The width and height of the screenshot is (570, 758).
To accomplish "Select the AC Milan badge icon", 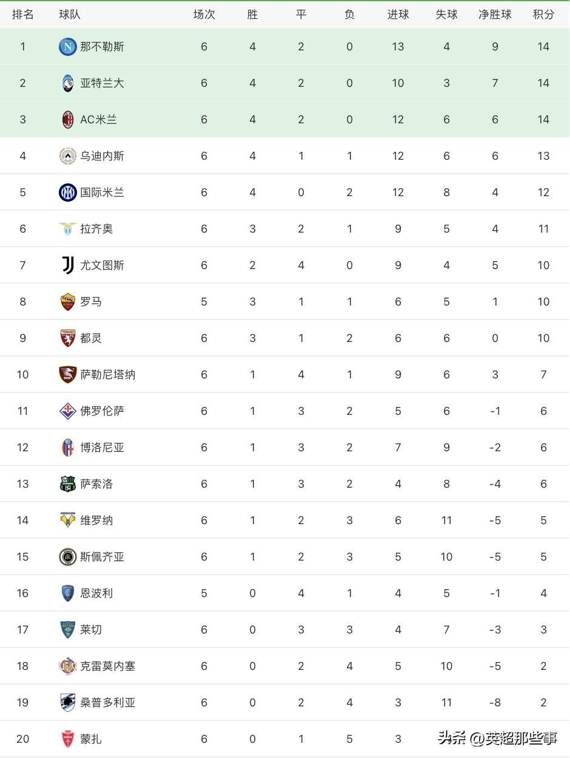I will pyautogui.click(x=68, y=120).
